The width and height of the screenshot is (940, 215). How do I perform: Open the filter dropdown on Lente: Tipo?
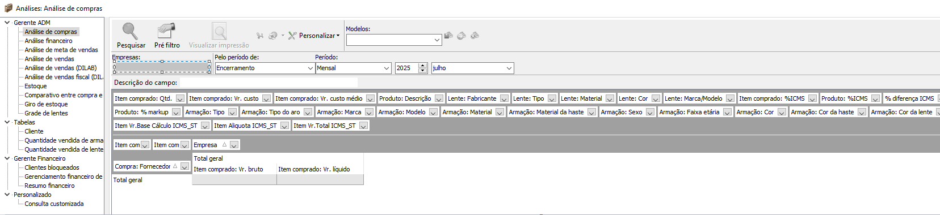point(552,98)
